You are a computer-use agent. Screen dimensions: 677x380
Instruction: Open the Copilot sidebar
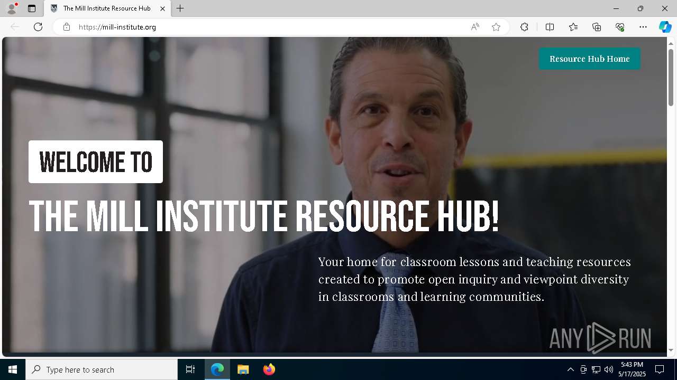pyautogui.click(x=665, y=27)
